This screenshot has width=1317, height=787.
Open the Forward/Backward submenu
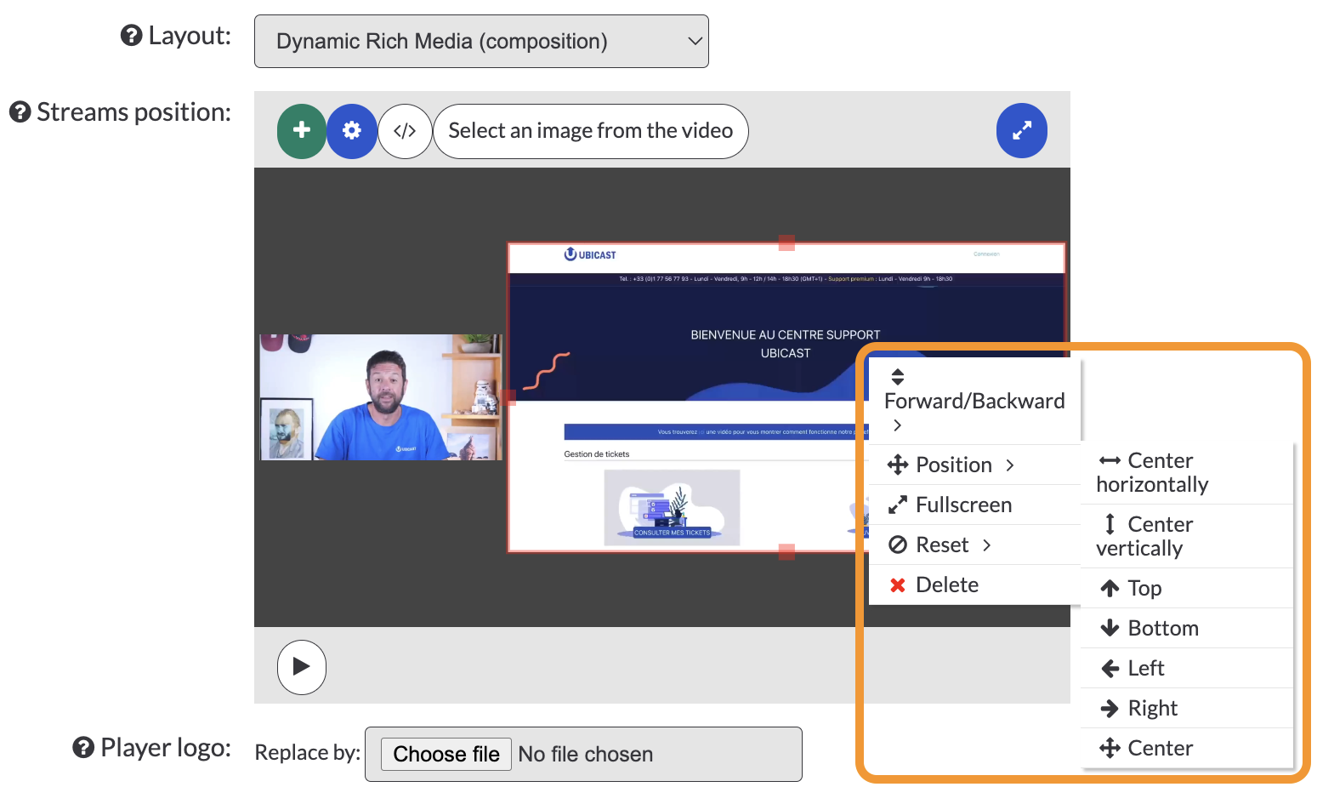point(974,400)
